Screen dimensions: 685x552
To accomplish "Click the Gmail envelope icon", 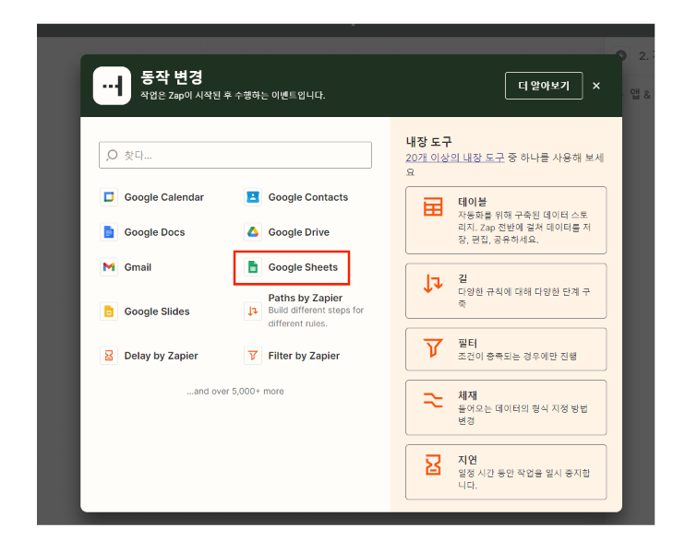I will pyautogui.click(x=109, y=267).
